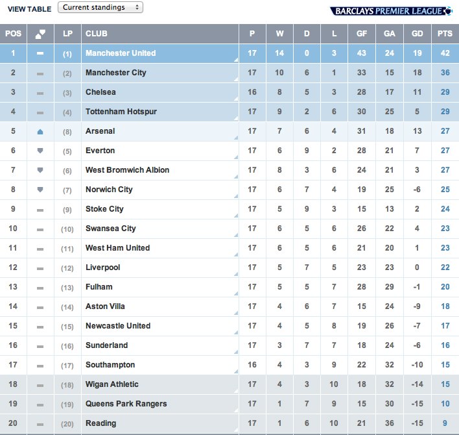Click Norwich City's down movement arrow
Image resolution: width=459 pixels, height=435 pixels.
point(40,190)
